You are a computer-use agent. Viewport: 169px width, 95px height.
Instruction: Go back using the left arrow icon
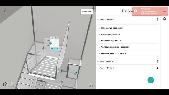5,11
